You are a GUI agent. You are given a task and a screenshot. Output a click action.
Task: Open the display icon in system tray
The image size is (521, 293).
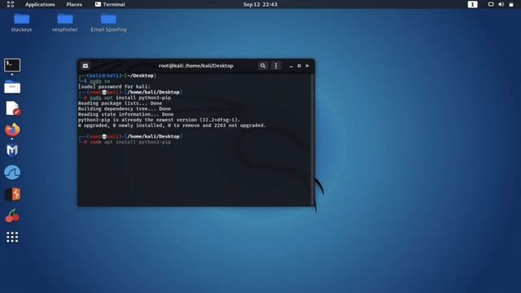click(491, 4)
